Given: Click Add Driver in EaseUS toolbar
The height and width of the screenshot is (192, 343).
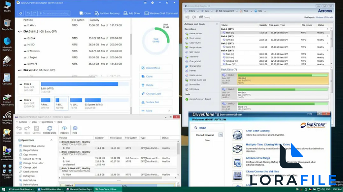Looking at the screenshot, I should tap(132, 13).
